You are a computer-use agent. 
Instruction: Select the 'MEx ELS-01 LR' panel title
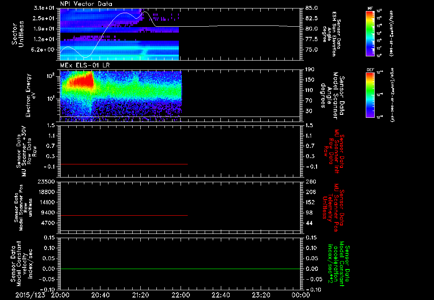84,65
